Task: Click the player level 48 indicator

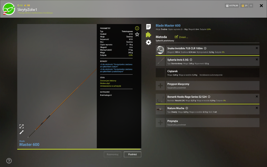Action: [20, 5]
